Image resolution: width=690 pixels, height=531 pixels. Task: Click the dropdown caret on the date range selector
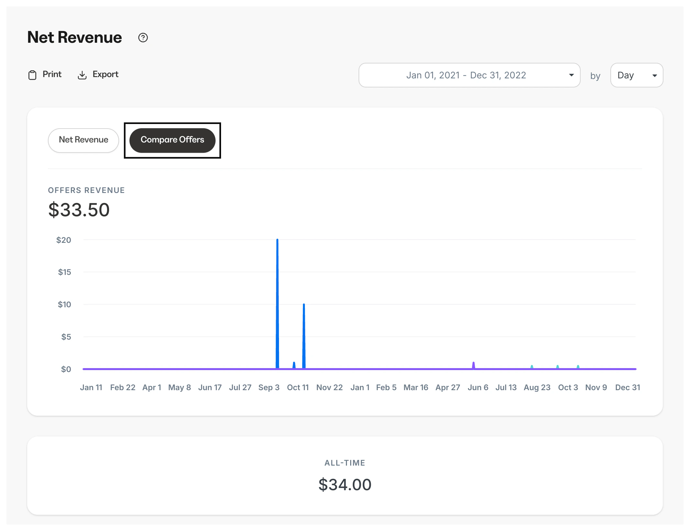click(x=571, y=75)
